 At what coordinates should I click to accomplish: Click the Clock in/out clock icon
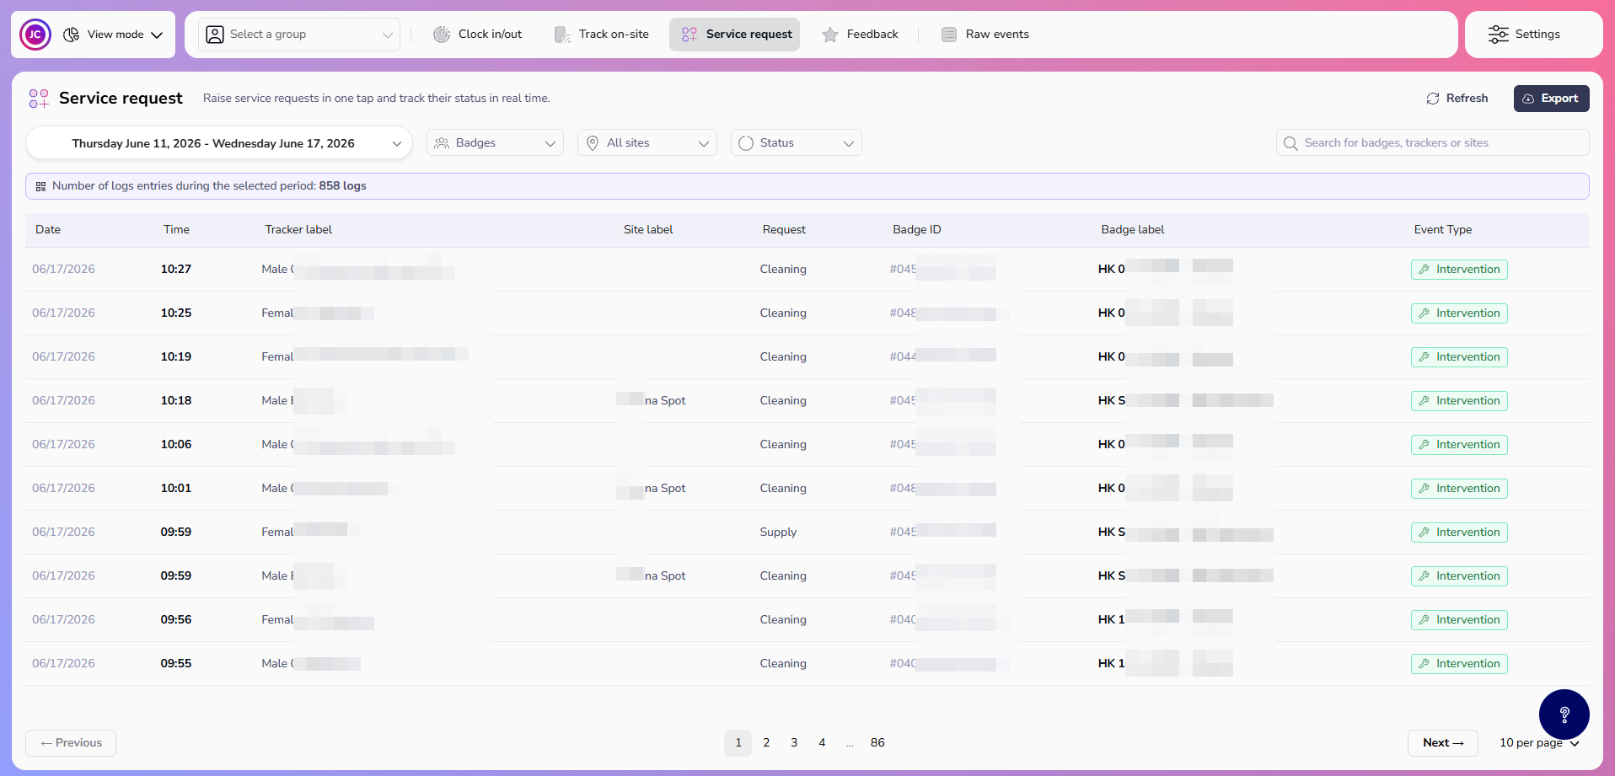(442, 35)
